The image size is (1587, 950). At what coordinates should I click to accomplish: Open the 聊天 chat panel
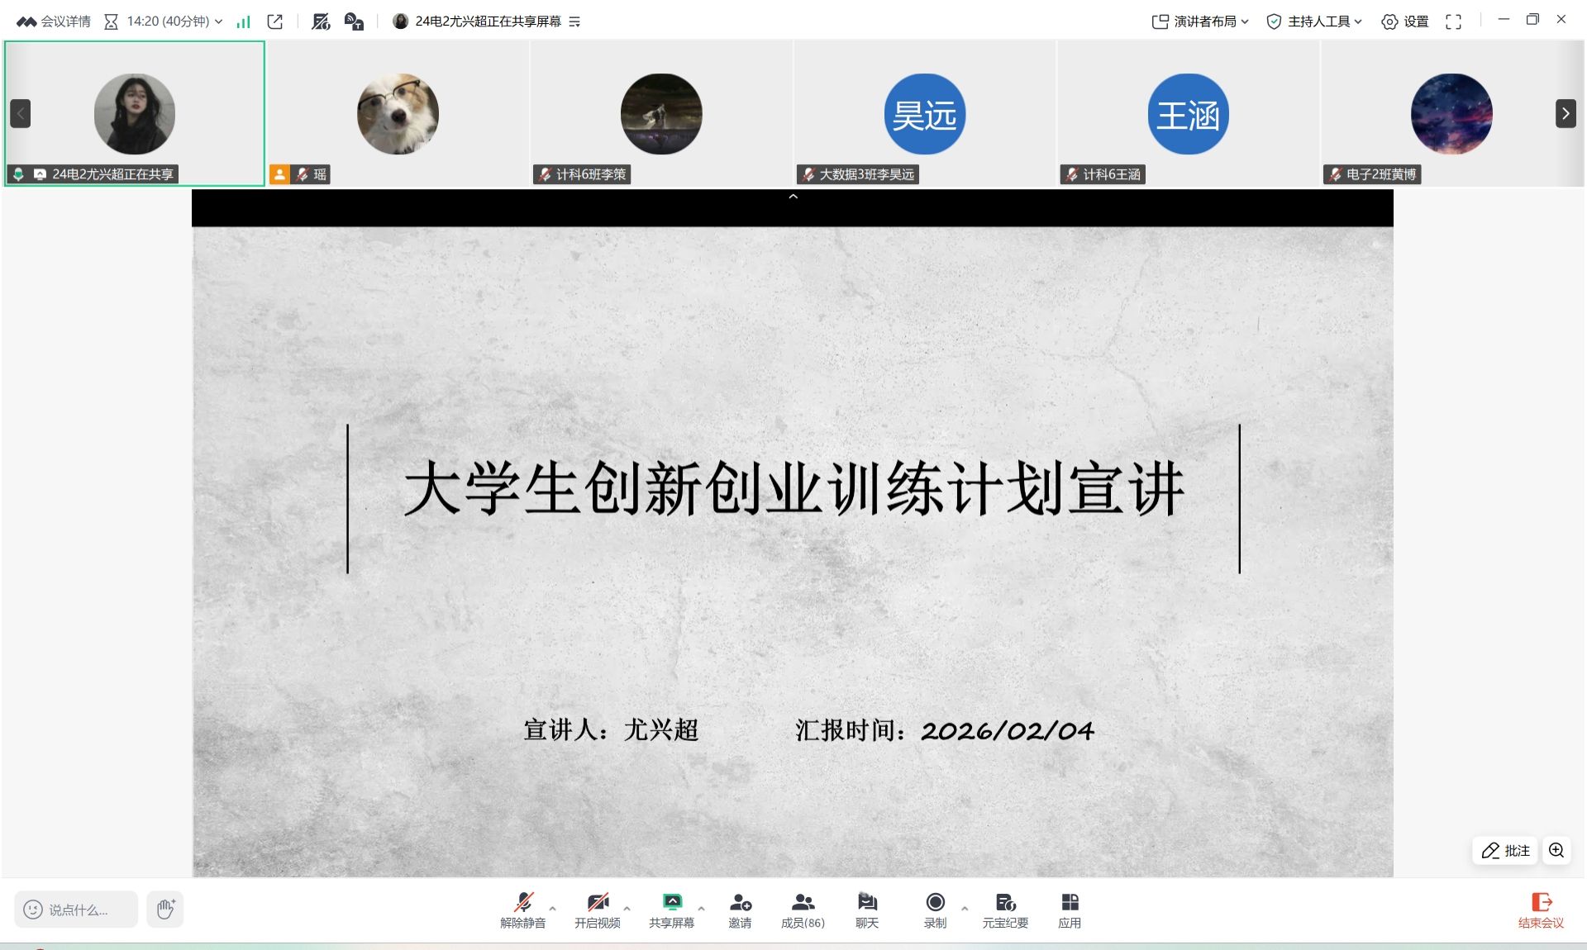click(866, 910)
